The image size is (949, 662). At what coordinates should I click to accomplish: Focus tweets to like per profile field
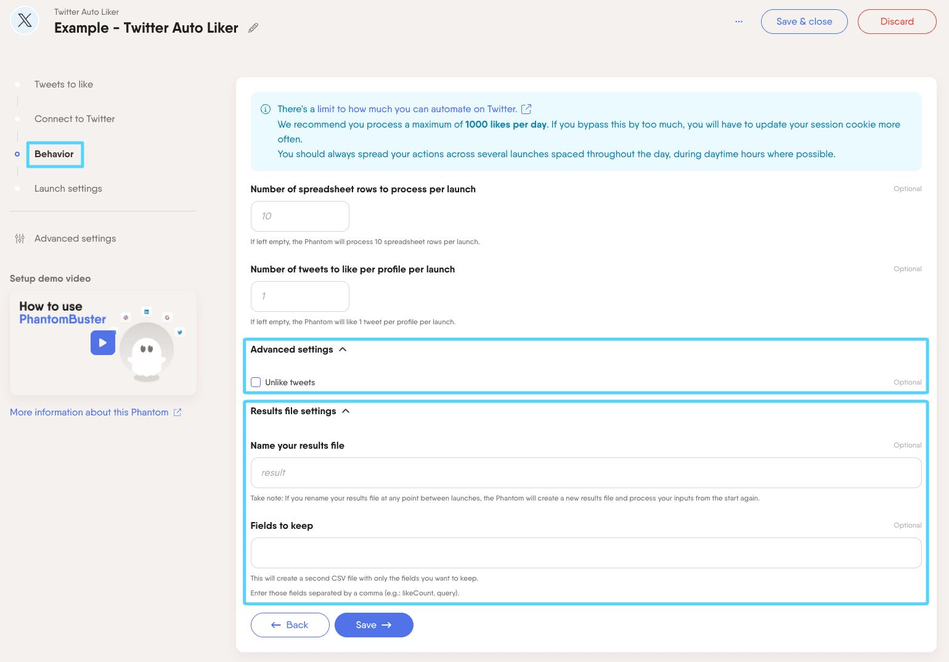pos(300,296)
